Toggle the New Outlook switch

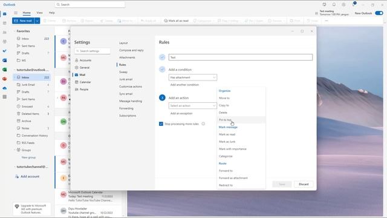[379, 13]
